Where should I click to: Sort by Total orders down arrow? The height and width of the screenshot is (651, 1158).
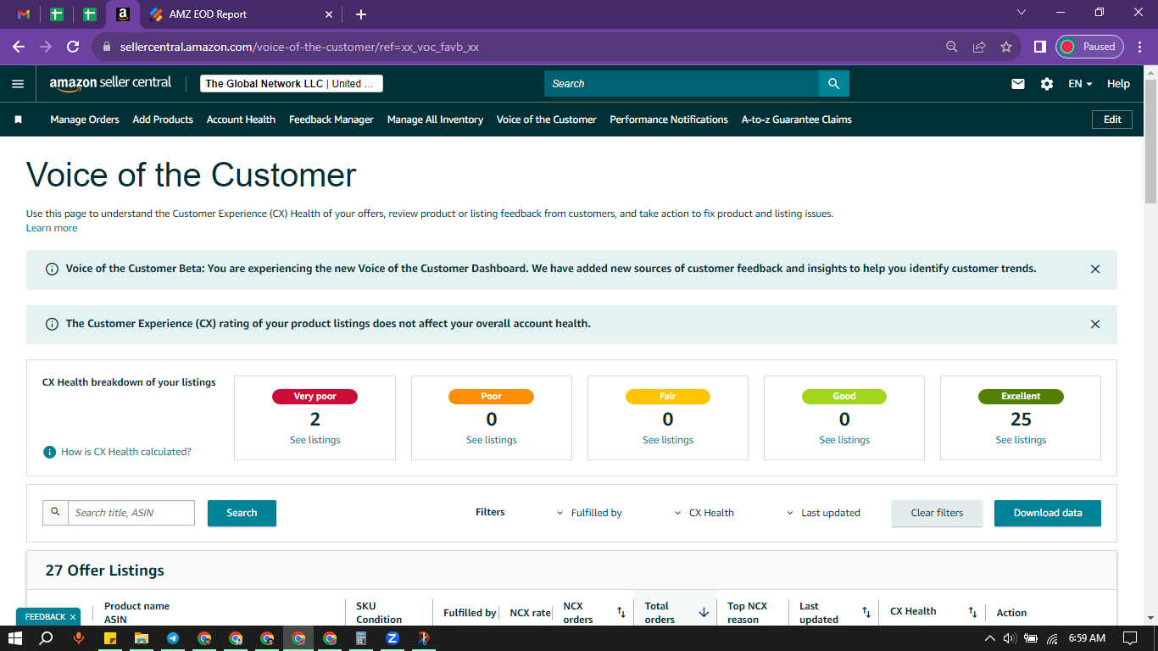tap(704, 612)
